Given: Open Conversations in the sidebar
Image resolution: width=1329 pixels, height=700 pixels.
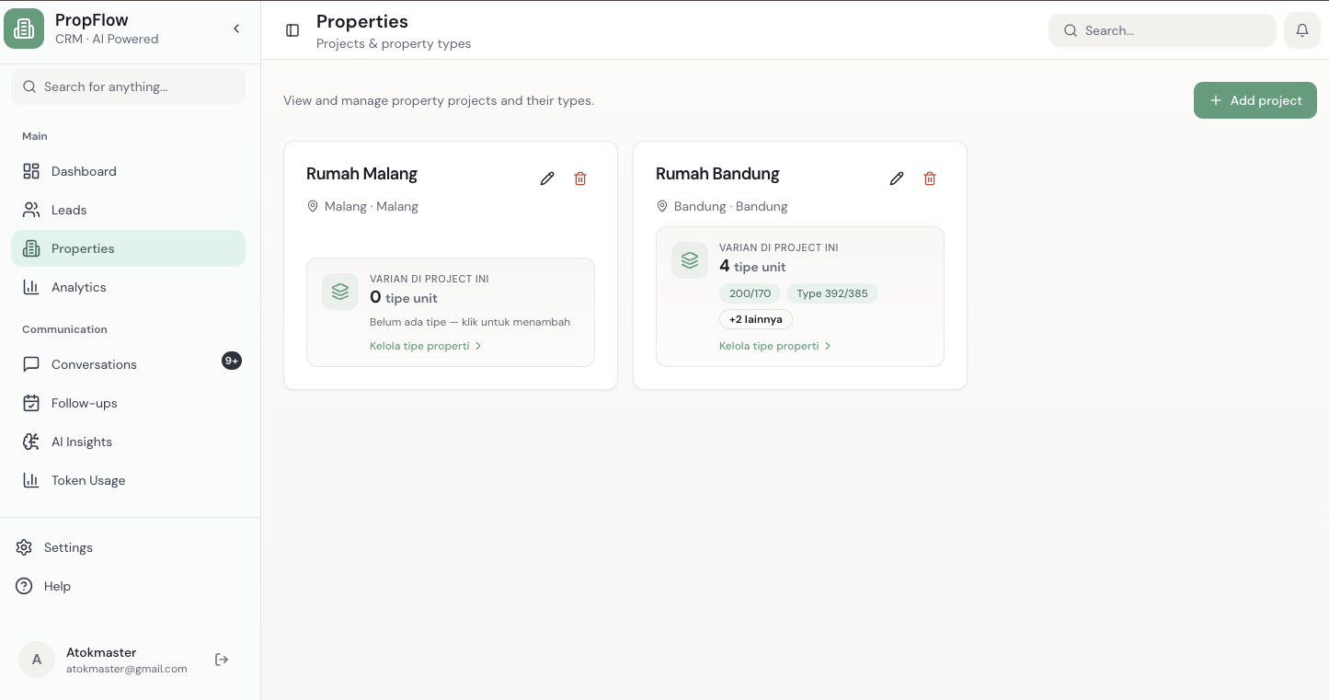Looking at the screenshot, I should pos(129,364).
